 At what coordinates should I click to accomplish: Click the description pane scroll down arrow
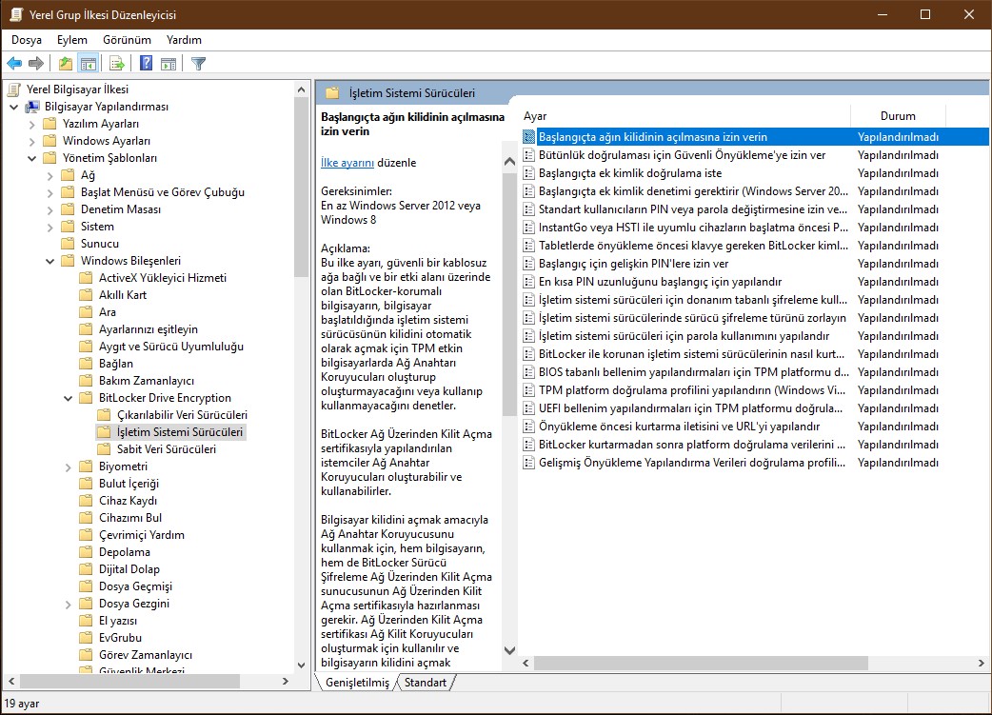point(509,650)
